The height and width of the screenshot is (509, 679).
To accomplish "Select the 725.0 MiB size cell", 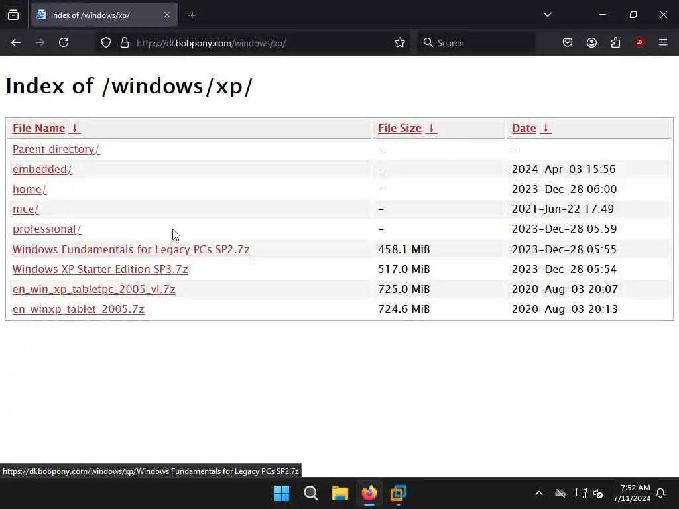I will click(404, 289).
